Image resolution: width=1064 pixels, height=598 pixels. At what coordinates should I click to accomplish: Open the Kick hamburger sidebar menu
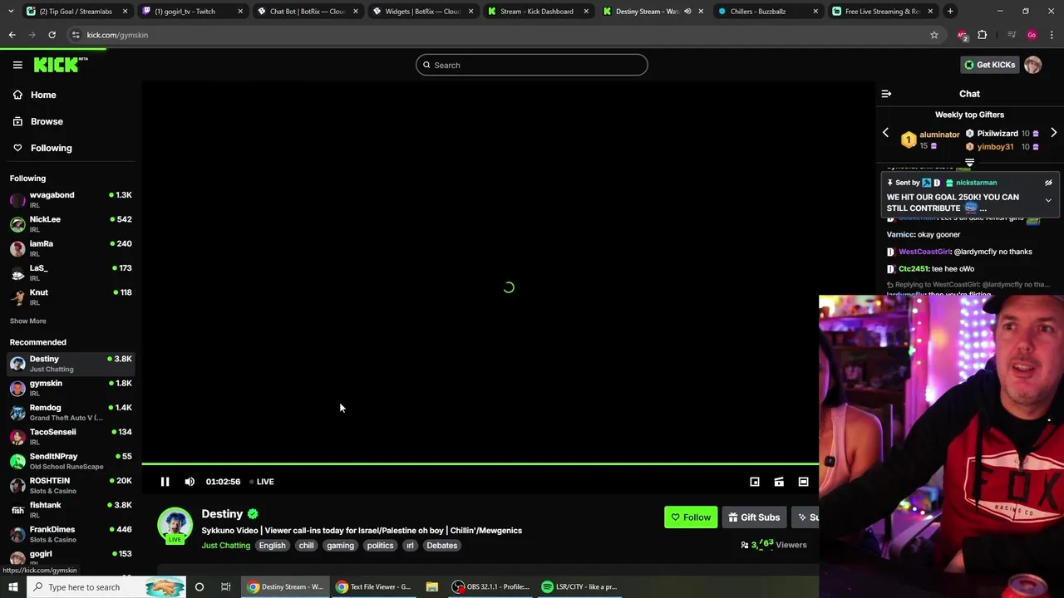17,65
